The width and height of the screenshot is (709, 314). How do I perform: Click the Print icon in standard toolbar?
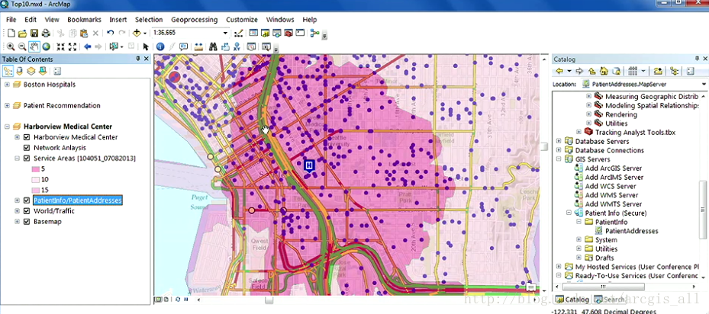tap(46, 33)
